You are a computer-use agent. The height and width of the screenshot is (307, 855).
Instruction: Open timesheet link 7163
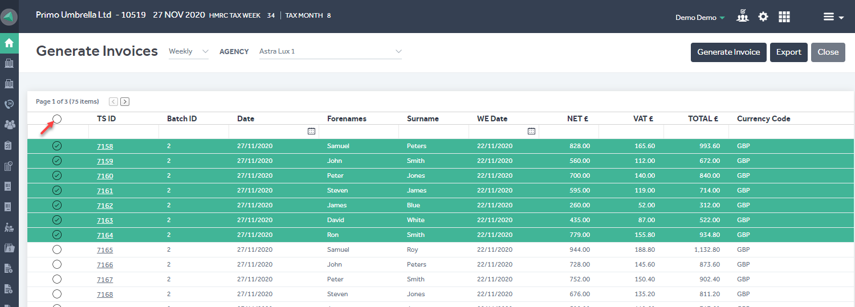point(105,220)
